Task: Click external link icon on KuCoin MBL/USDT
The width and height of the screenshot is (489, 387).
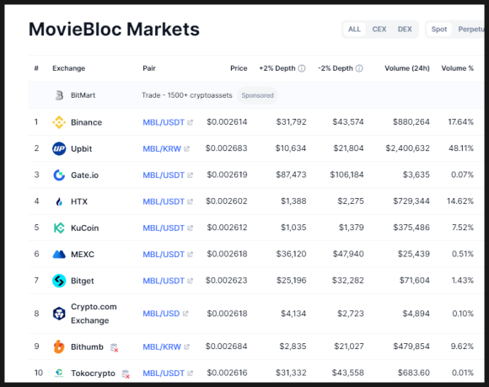Action: [x=190, y=228]
